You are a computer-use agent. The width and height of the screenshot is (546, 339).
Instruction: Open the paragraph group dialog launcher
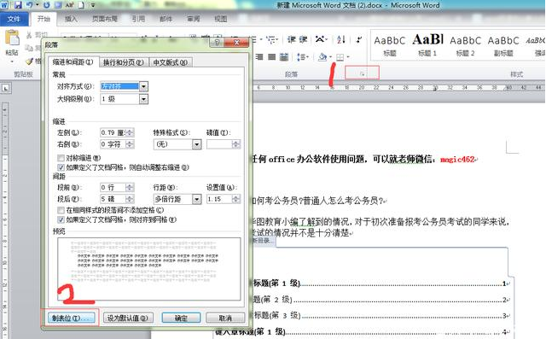click(362, 73)
